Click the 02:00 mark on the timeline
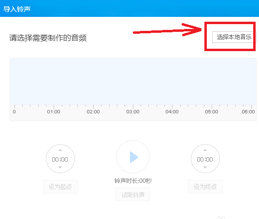The image size is (259, 219). [x=93, y=111]
